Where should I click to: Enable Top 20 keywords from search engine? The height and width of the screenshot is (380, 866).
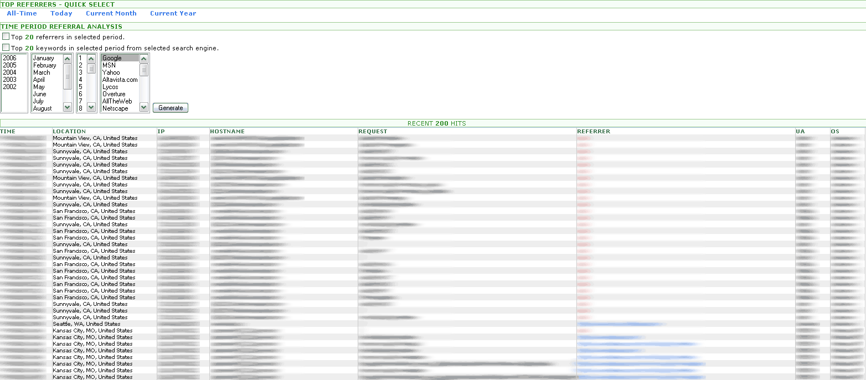[6, 48]
